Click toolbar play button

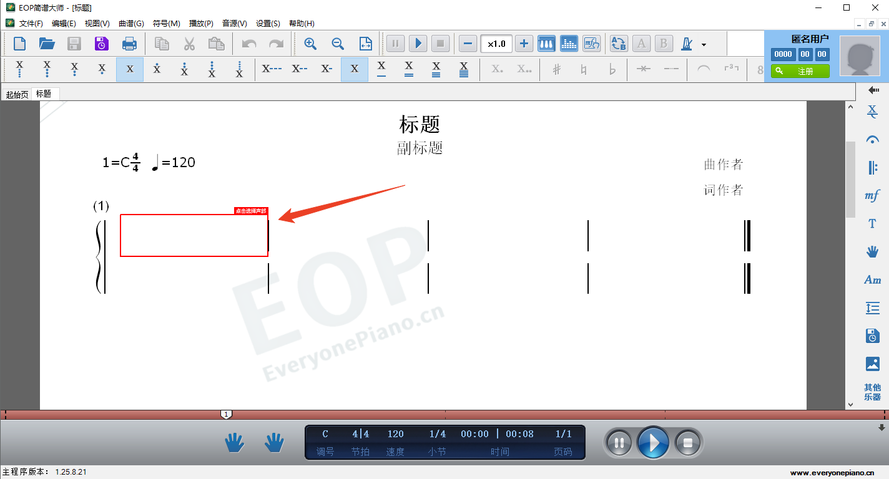(418, 44)
